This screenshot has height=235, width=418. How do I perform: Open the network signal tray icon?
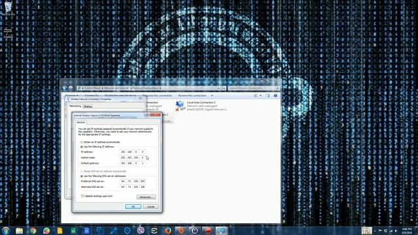tap(391, 231)
